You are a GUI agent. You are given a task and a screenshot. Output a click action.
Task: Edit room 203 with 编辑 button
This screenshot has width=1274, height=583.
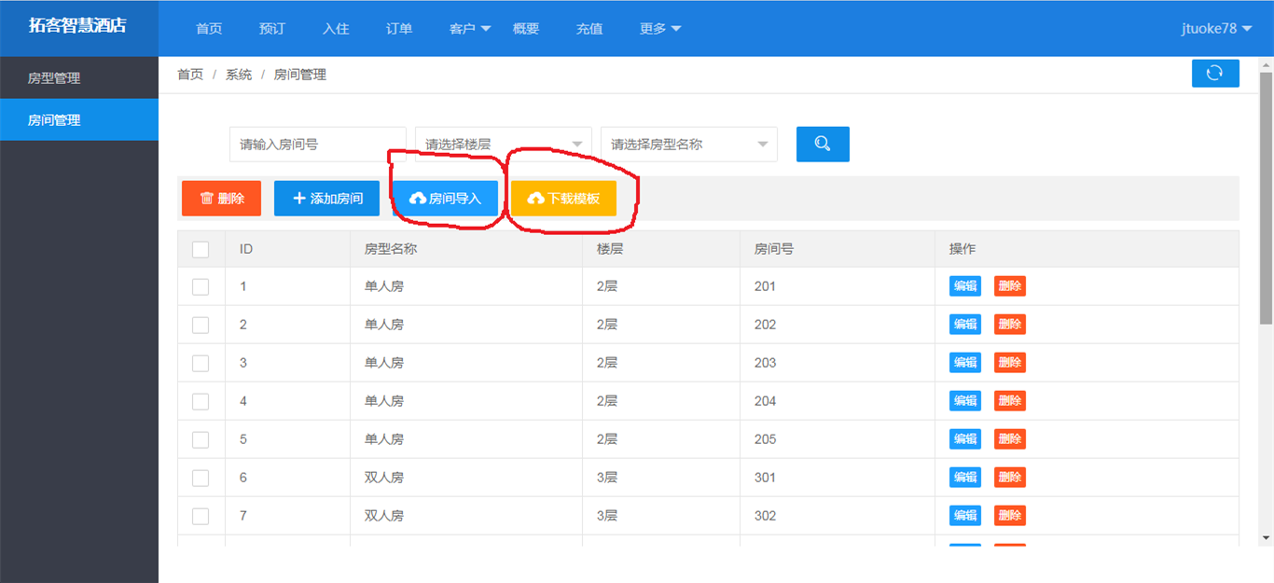(965, 363)
